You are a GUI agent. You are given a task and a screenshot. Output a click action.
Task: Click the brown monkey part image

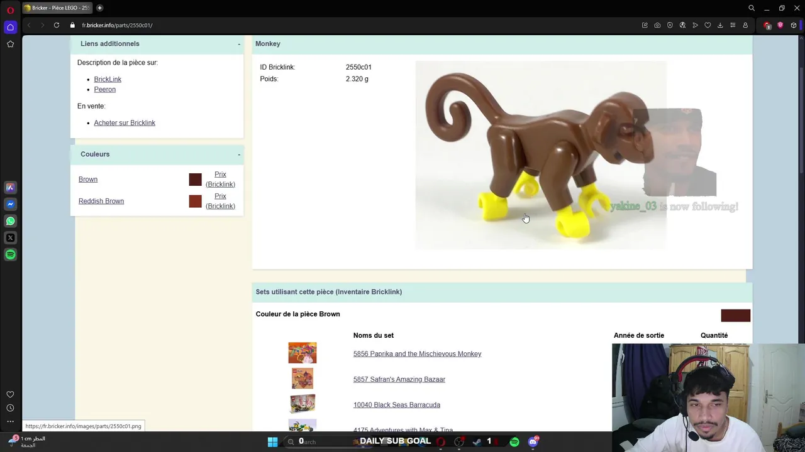tap(540, 155)
